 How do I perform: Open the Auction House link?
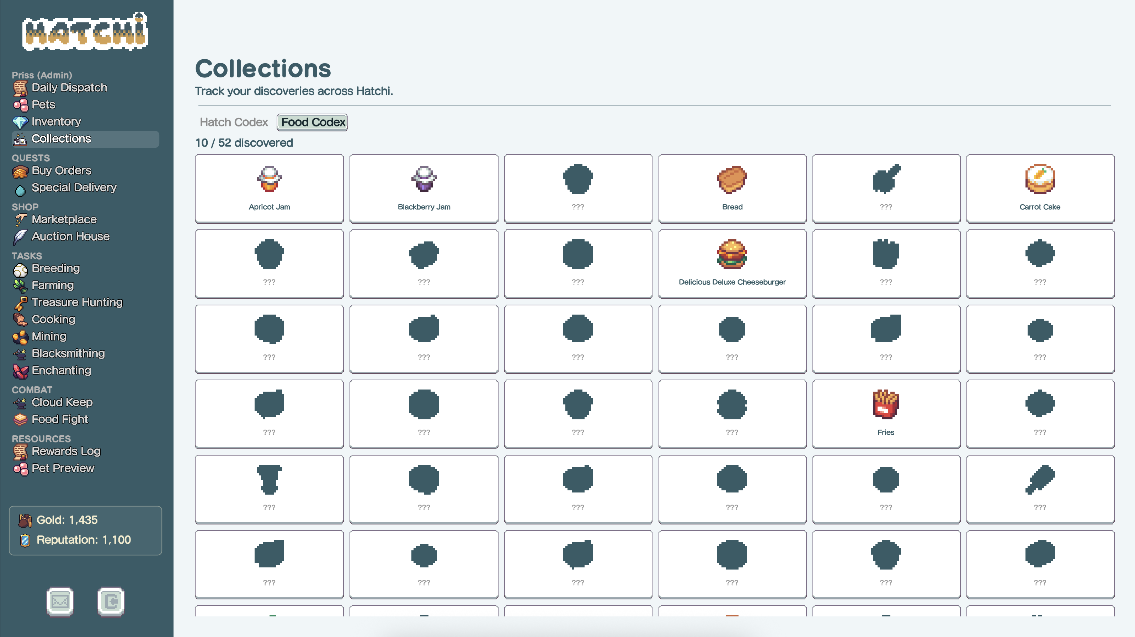click(70, 236)
